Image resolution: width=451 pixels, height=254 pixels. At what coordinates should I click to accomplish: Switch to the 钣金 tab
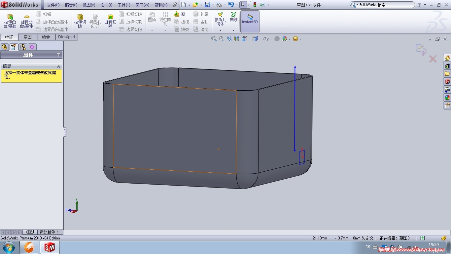tap(46, 37)
